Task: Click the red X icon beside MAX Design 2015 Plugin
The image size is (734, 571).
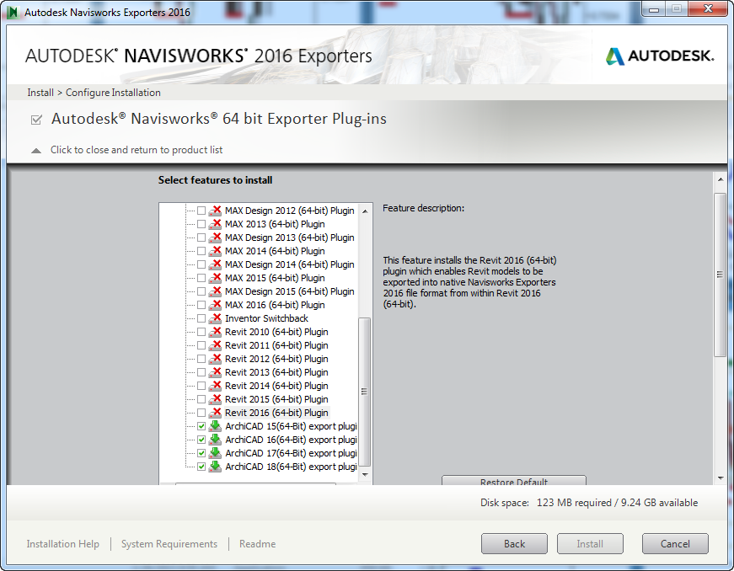Action: coord(215,291)
